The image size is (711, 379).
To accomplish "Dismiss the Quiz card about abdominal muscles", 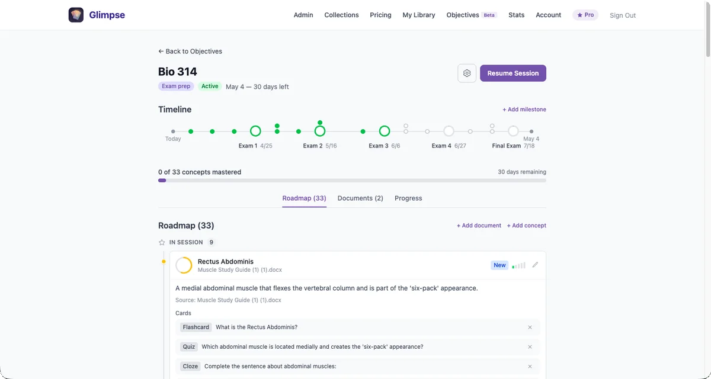I will click(530, 346).
